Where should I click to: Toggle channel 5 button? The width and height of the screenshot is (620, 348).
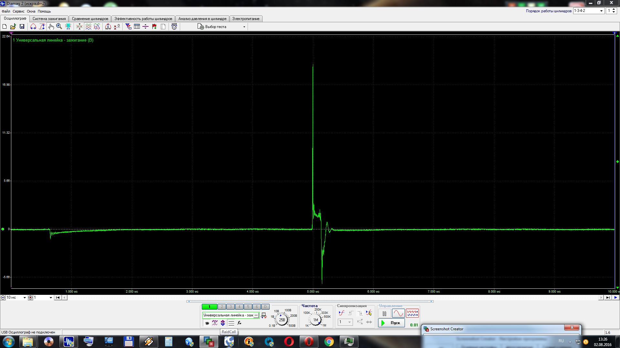pyautogui.click(x=248, y=307)
